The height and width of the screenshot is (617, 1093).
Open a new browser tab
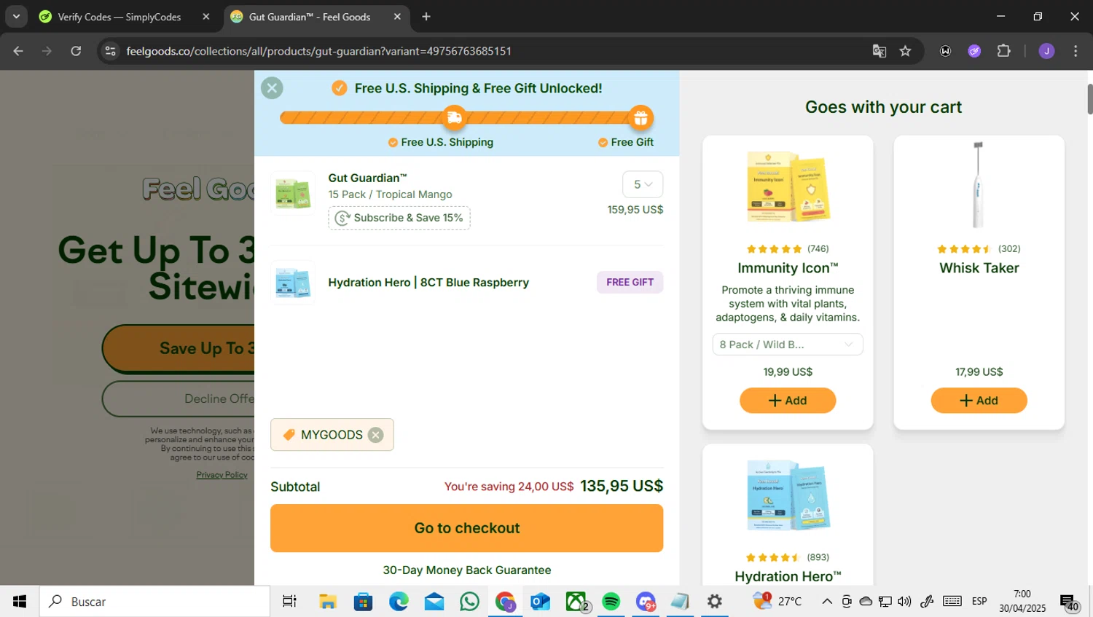click(x=426, y=17)
